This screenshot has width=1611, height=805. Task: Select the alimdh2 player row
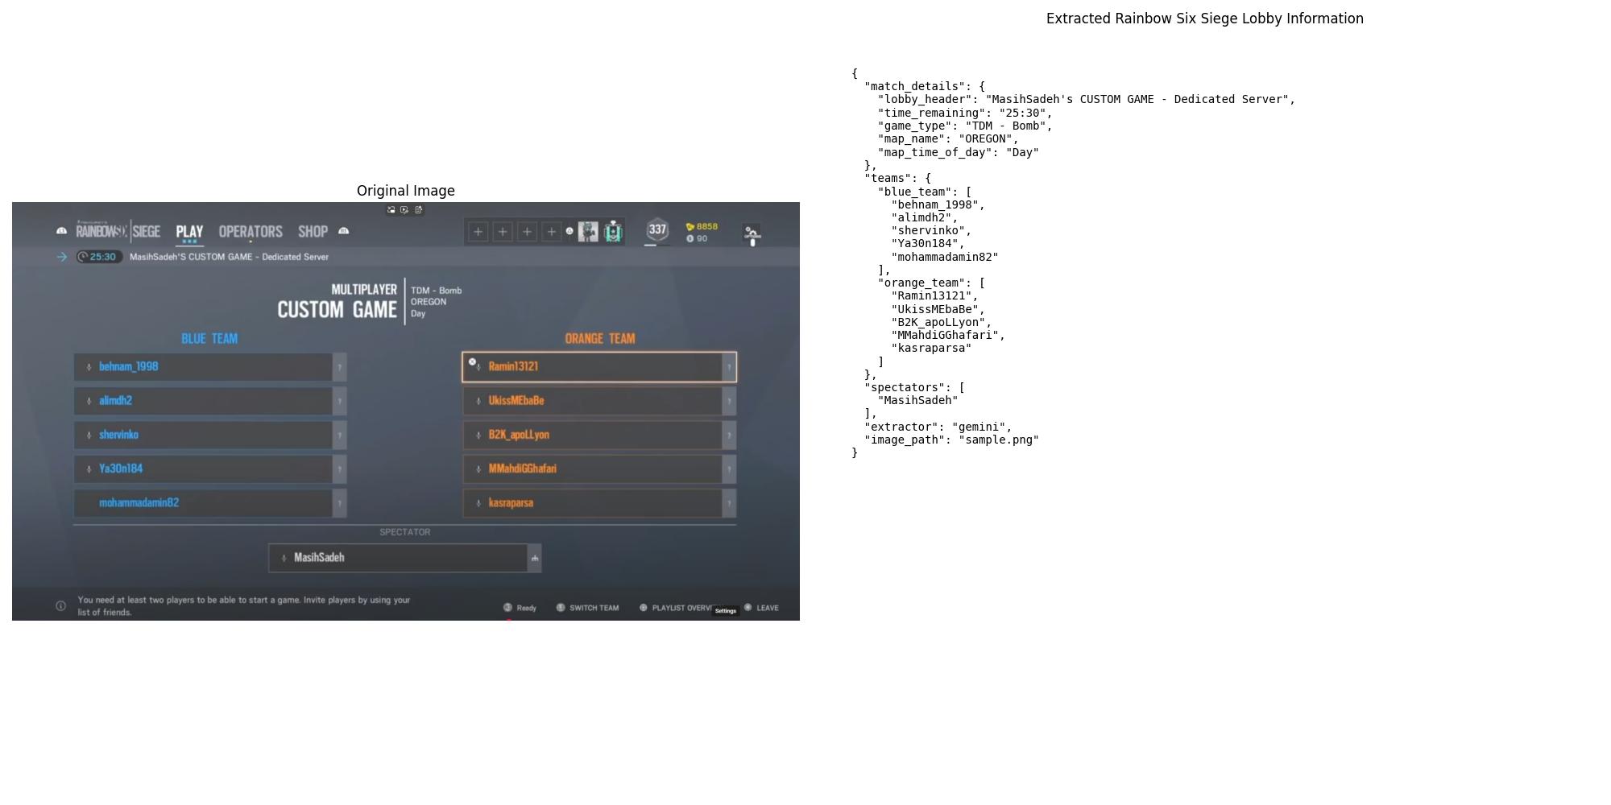(x=210, y=401)
